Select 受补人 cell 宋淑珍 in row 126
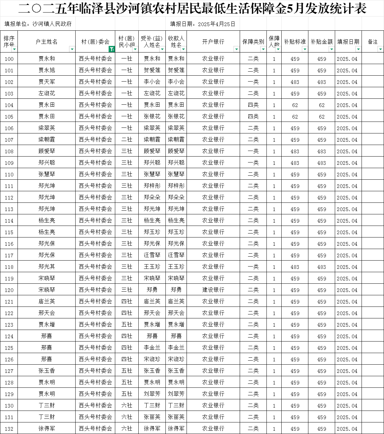The image size is (384, 434). [x=152, y=359]
